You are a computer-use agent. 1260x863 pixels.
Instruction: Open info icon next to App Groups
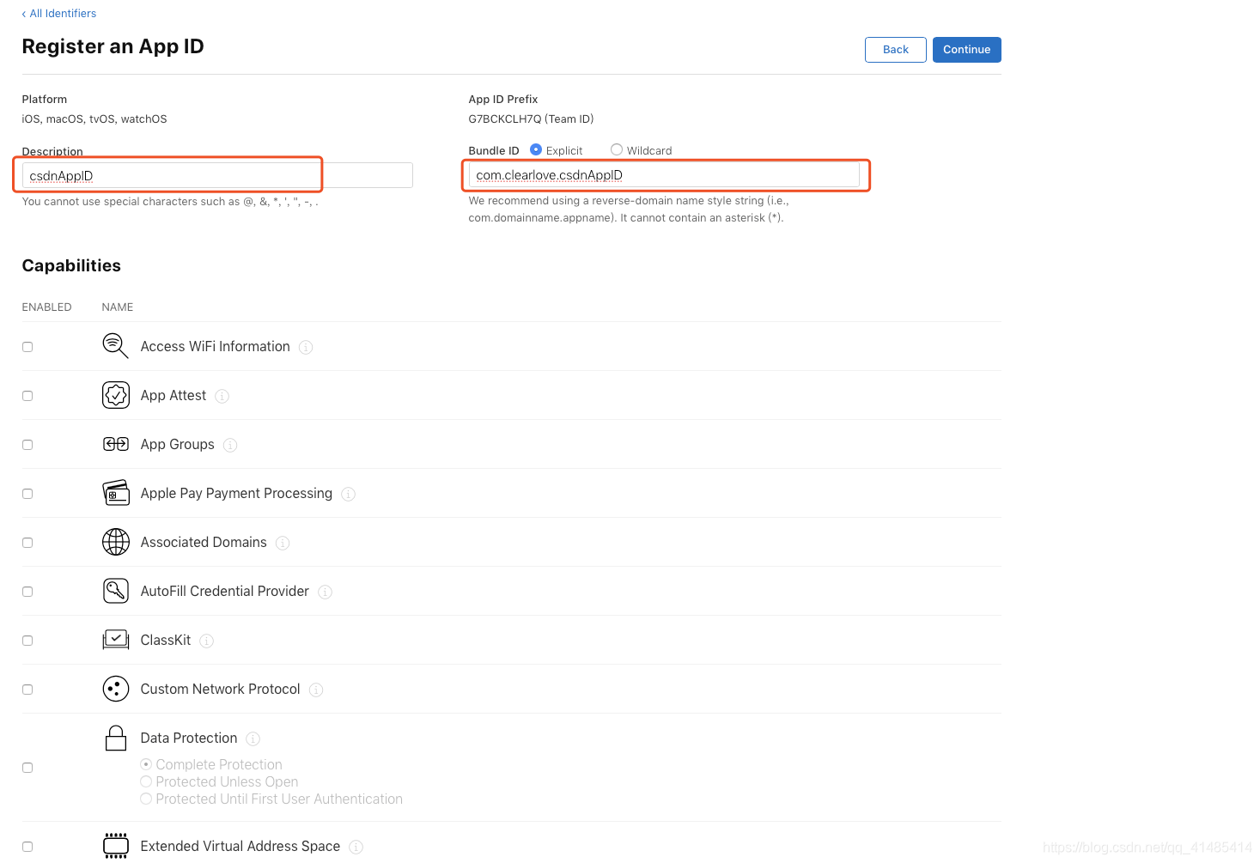point(230,445)
